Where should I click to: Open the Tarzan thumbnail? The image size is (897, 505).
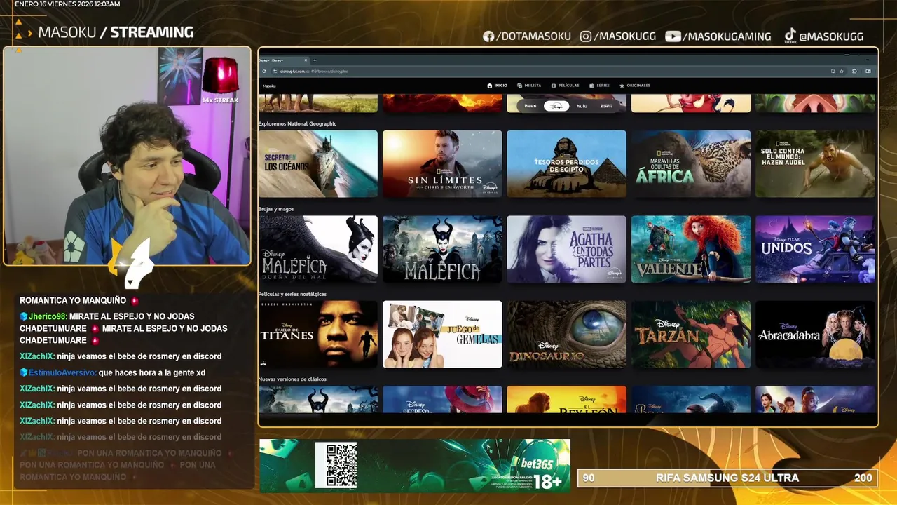pyautogui.click(x=691, y=334)
